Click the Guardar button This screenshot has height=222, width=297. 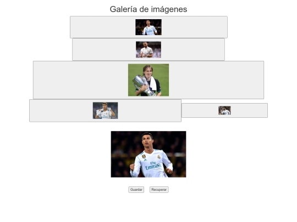pyautogui.click(x=136, y=190)
